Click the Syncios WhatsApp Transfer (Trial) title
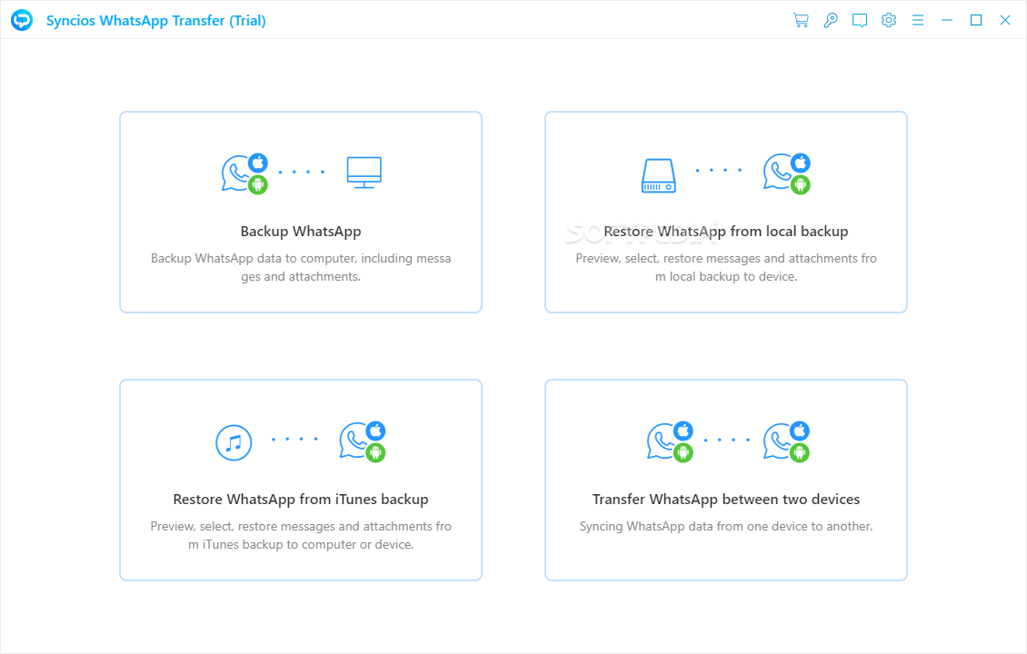 pyautogui.click(x=156, y=20)
